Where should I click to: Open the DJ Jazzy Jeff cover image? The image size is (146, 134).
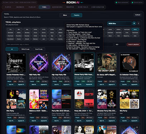coord(107,63)
